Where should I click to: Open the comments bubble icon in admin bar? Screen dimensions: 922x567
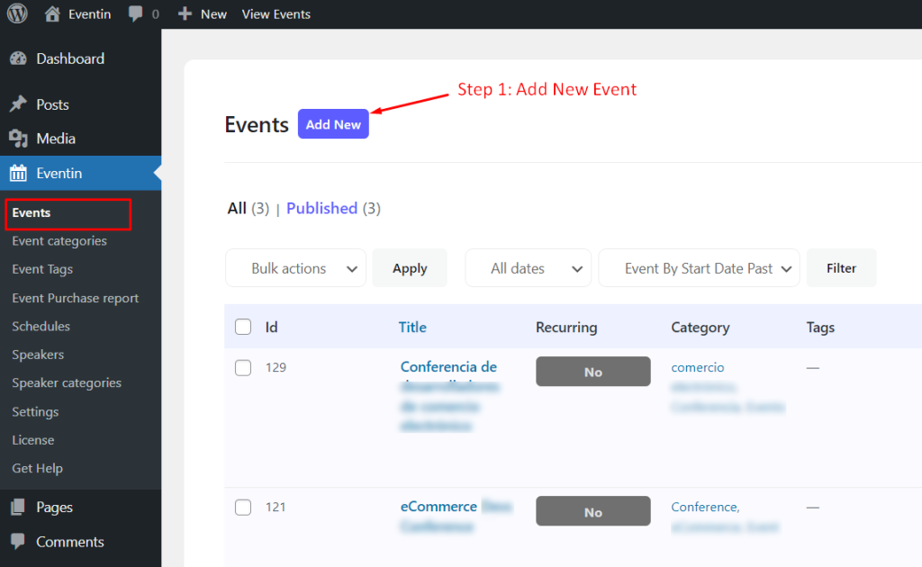(x=135, y=13)
